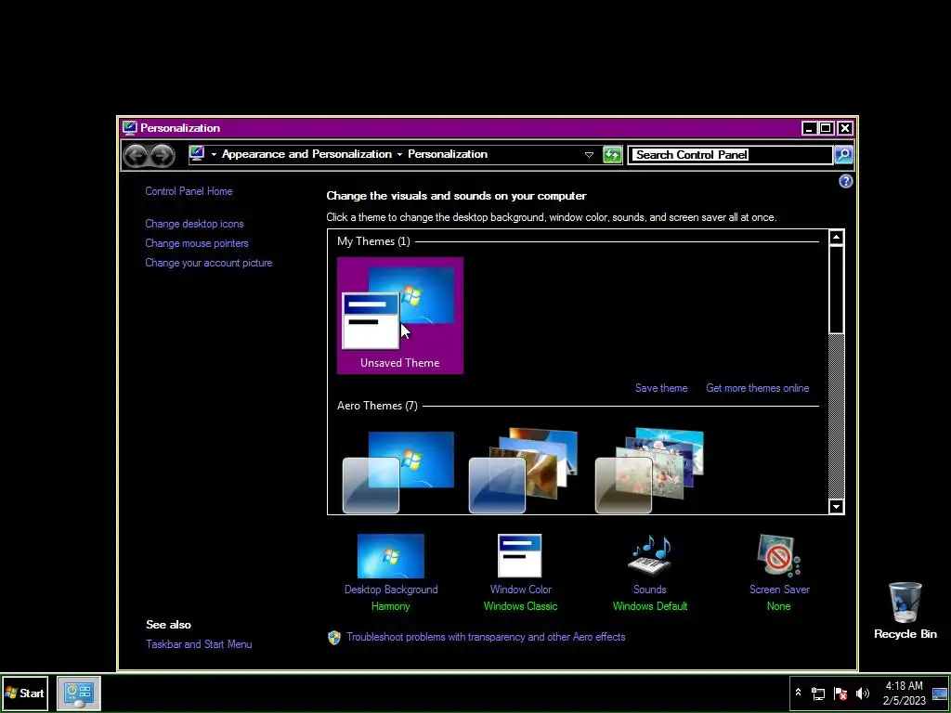Click the Sounds label link
The image size is (951, 713).
click(x=649, y=590)
